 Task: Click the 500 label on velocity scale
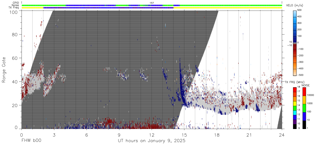[299, 10]
